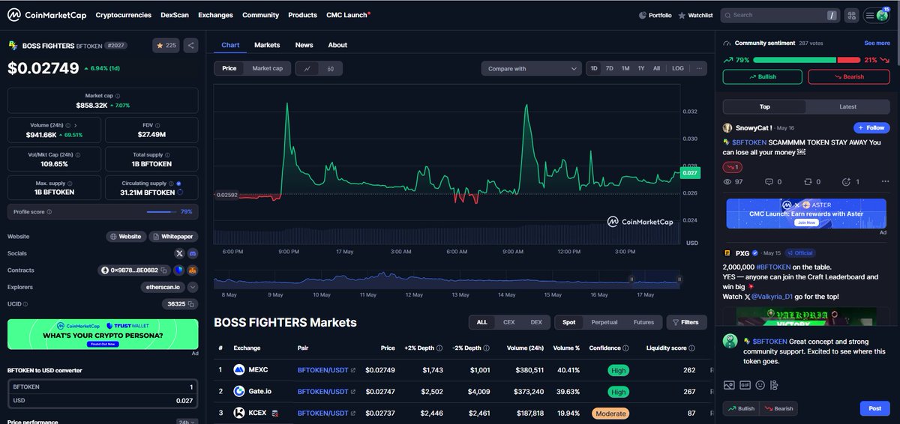Copy the UCID 36325
The width and height of the screenshot is (900, 424).
(191, 304)
